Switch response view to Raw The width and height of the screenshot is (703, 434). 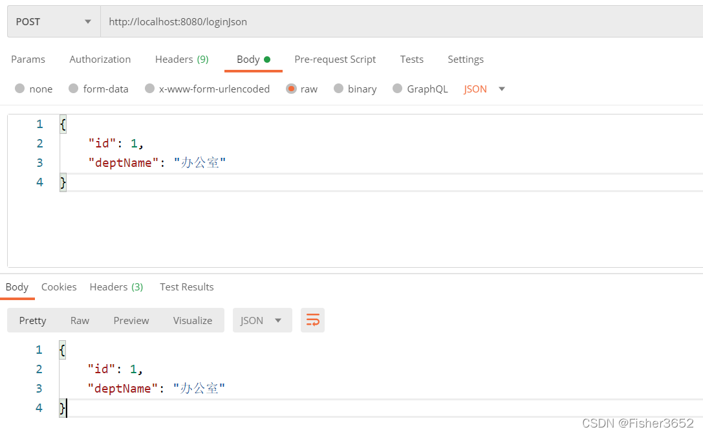click(x=80, y=321)
